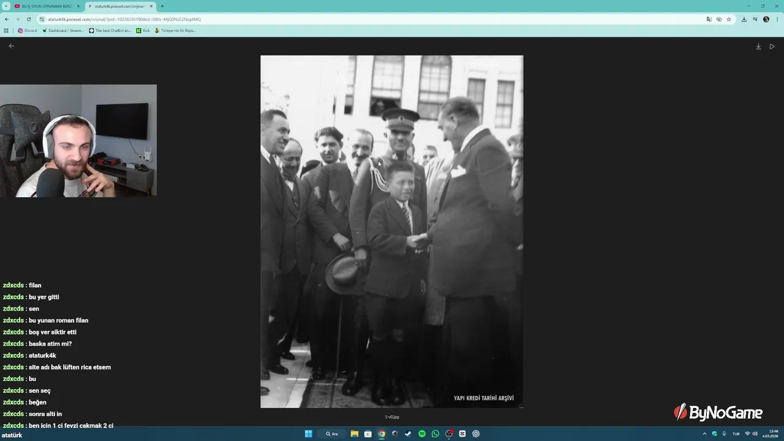
Task: Go back using the gallery back arrow
Action: click(11, 46)
